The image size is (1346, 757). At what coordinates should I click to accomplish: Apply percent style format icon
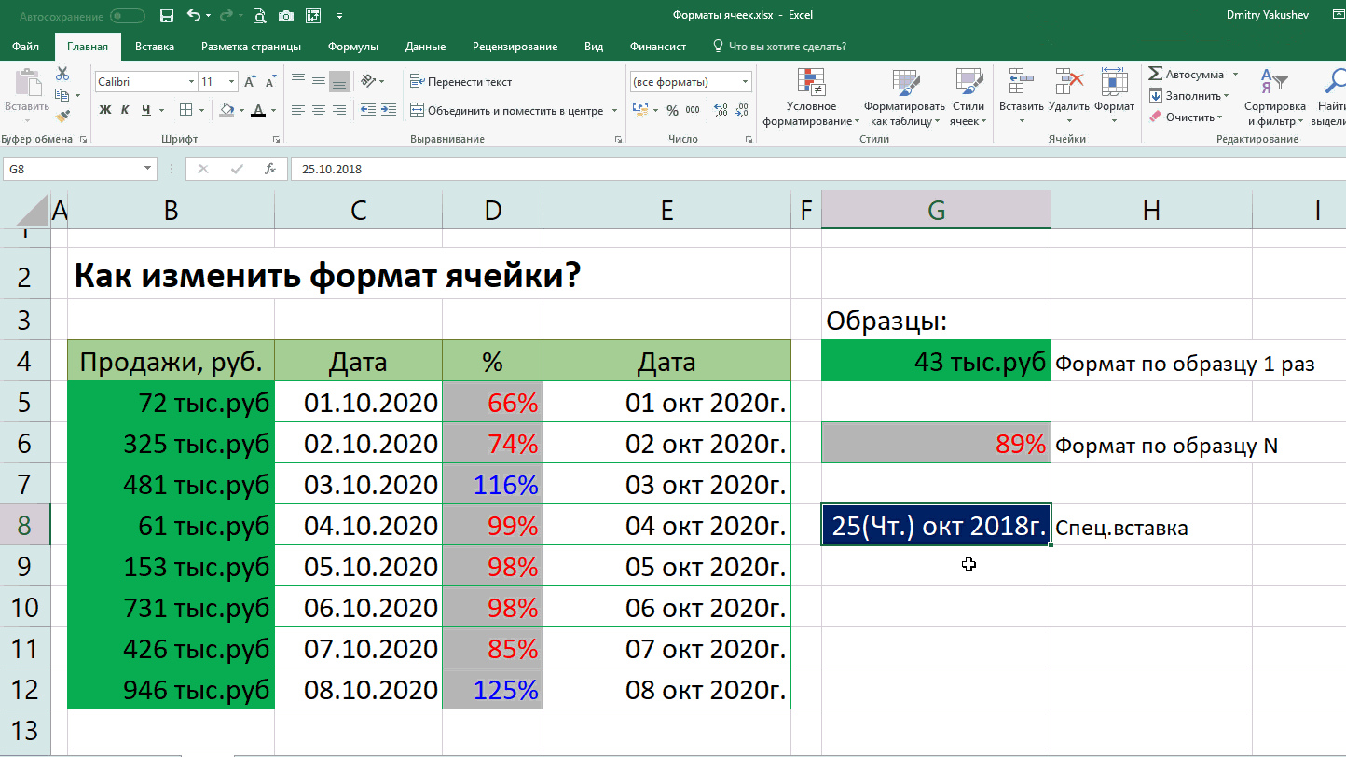671,110
